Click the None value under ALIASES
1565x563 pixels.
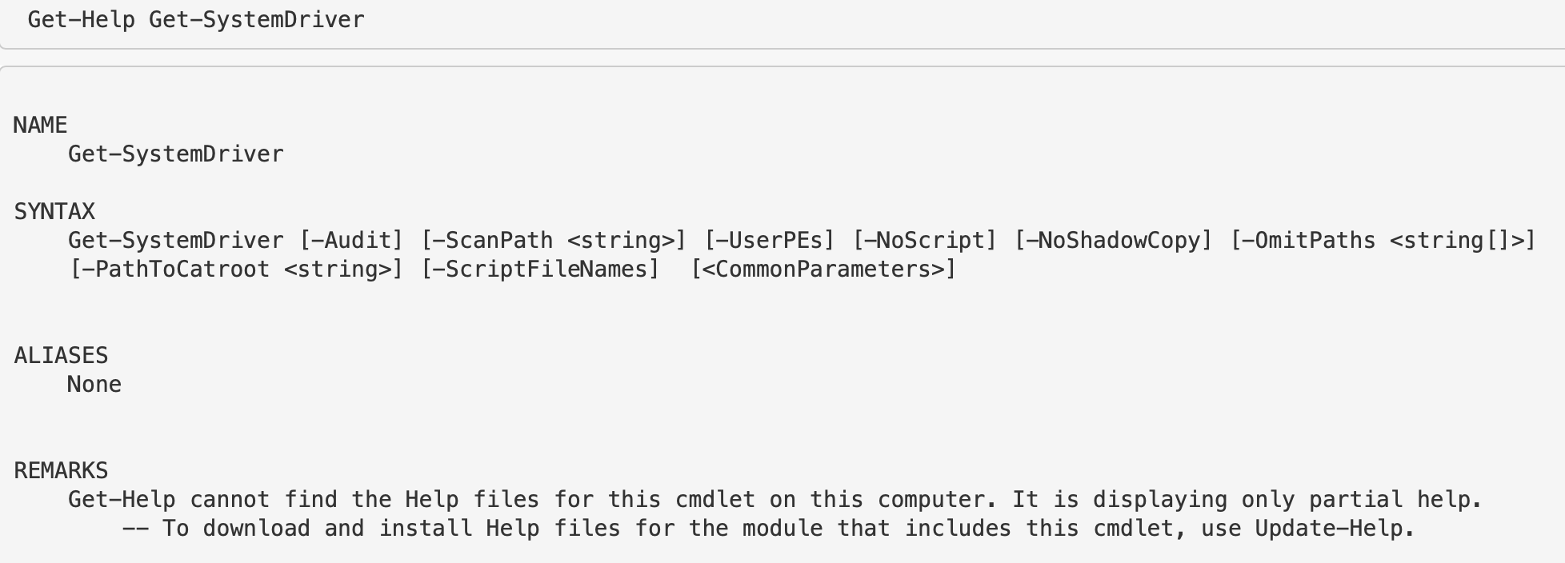click(x=94, y=385)
